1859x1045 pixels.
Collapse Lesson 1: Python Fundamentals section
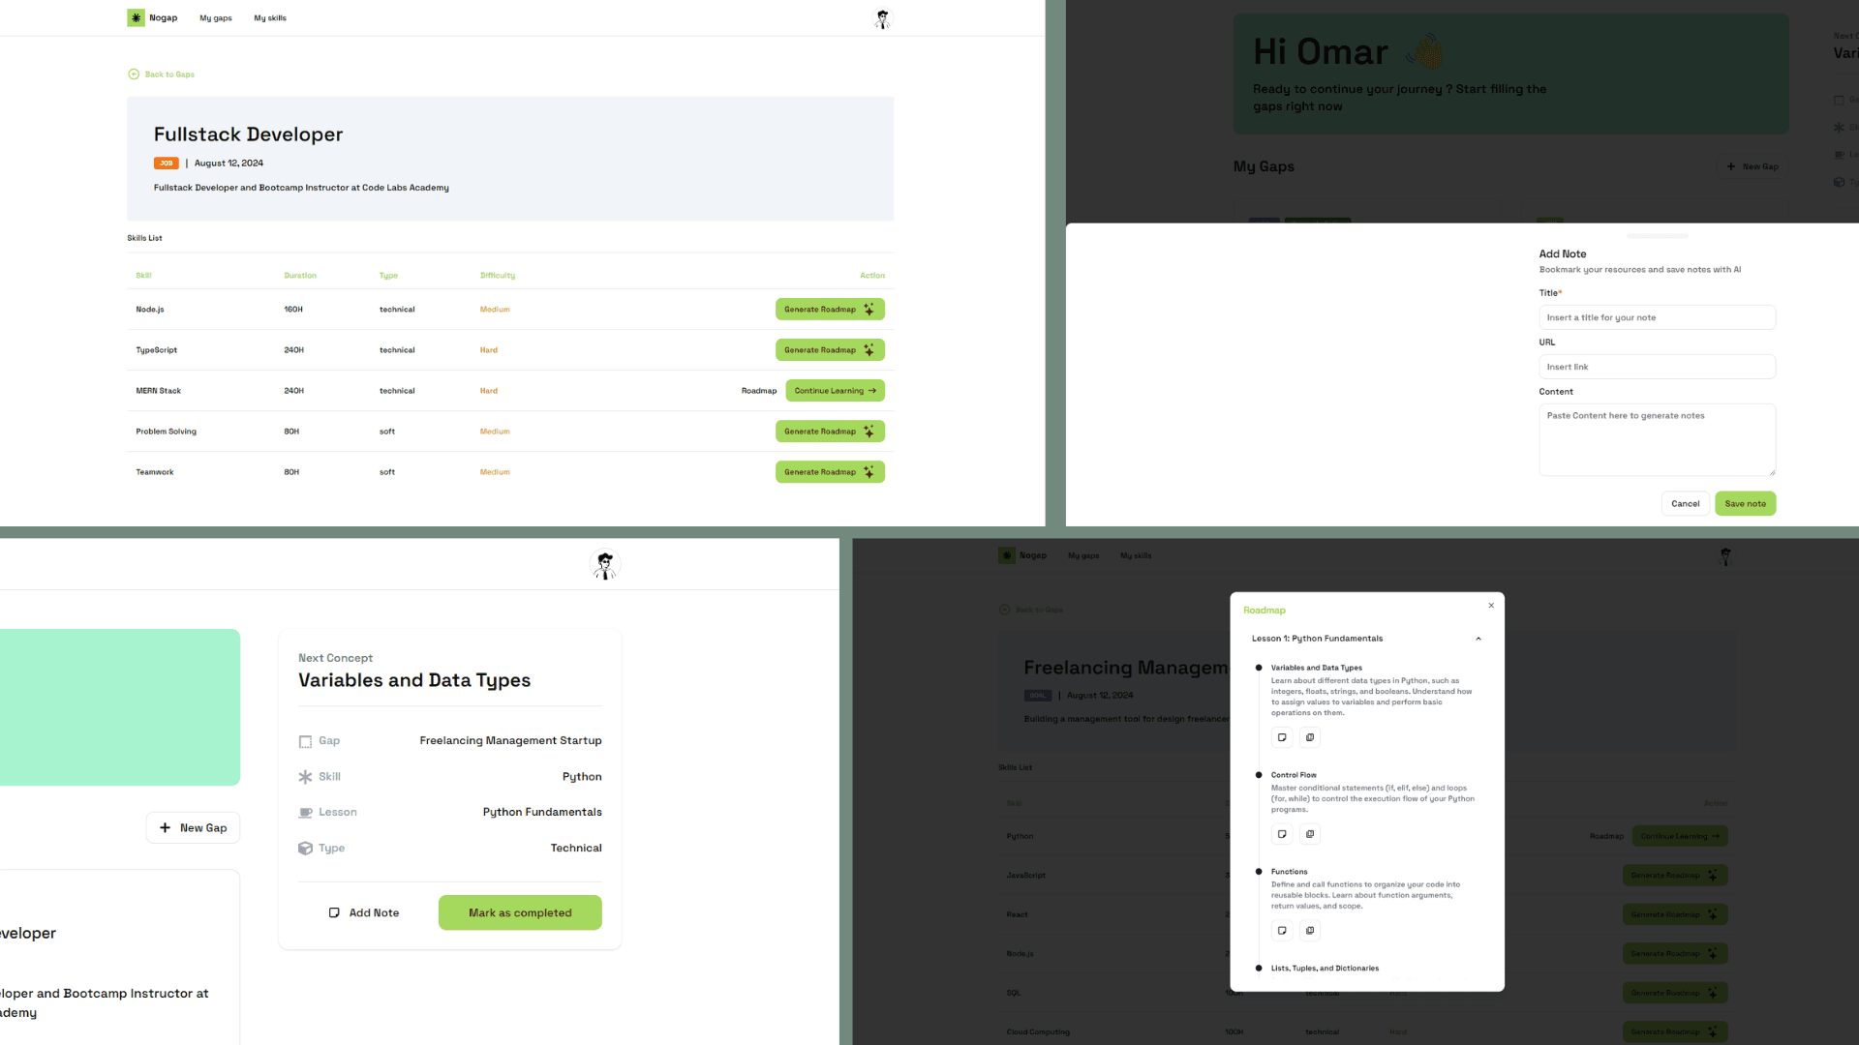(1478, 639)
